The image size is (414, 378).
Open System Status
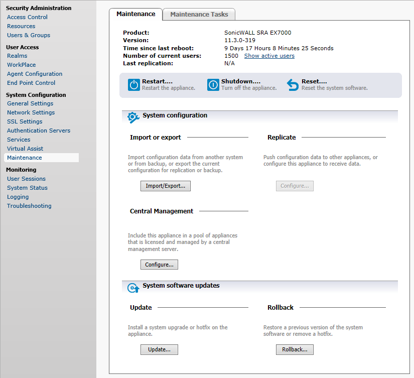(27, 188)
